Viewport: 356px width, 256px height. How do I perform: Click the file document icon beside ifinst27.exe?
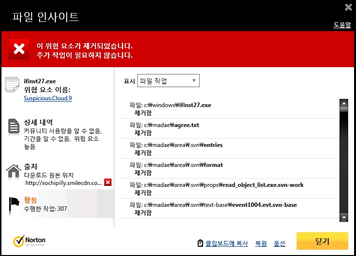pyautogui.click(x=12, y=85)
